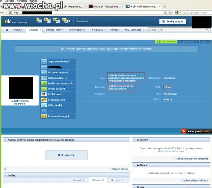The image size is (212, 188).
Task: Collapse the Prezenty panel header arrow
Action: (135, 140)
